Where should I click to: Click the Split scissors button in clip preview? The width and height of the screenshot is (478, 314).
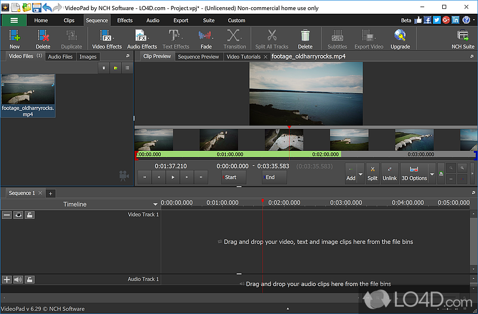pos(372,174)
